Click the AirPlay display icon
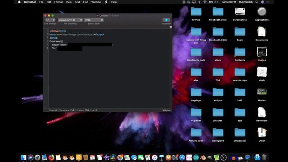 (194, 2)
